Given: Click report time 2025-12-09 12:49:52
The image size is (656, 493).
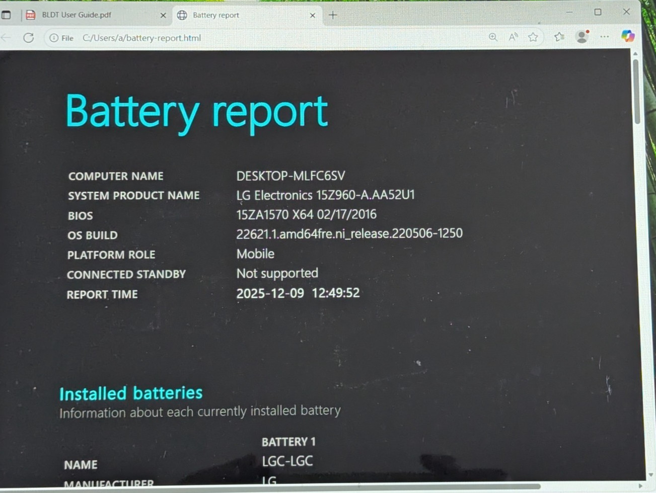Looking at the screenshot, I should point(298,293).
